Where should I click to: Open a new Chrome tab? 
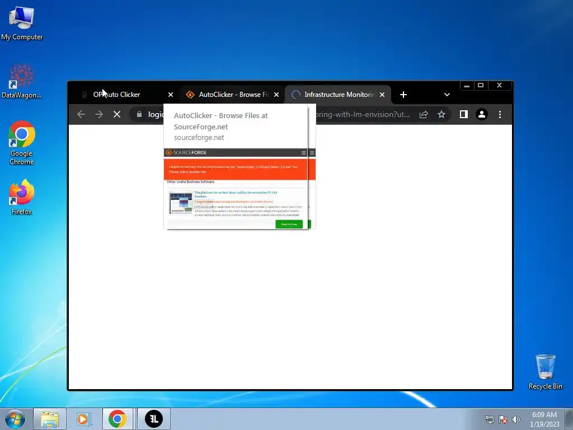coord(403,95)
